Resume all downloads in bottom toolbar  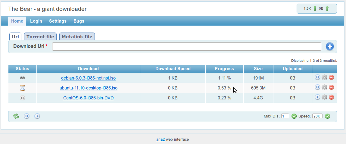(37, 116)
